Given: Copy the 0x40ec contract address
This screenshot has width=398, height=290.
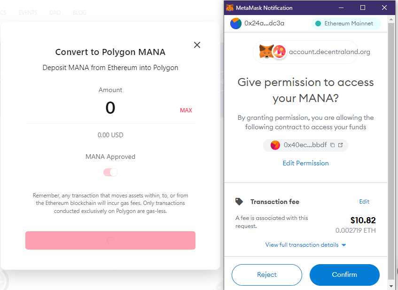Looking at the screenshot, I should [333, 145].
